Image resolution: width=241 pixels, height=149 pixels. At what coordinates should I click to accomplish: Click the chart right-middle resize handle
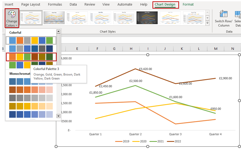pos(239,101)
